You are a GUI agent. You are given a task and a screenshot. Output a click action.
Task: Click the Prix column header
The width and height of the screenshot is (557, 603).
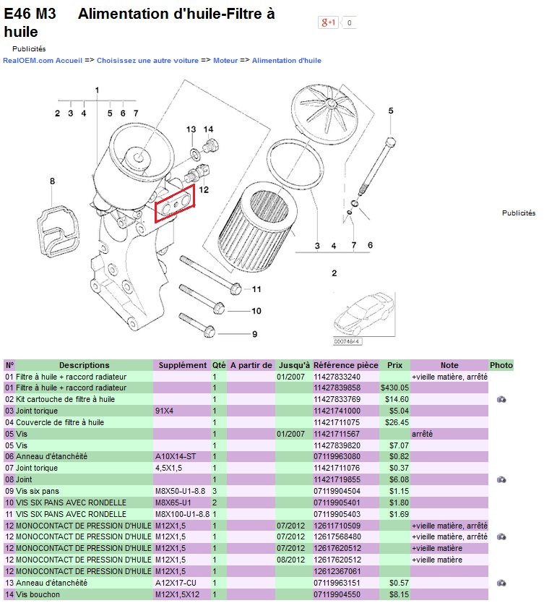tap(394, 365)
